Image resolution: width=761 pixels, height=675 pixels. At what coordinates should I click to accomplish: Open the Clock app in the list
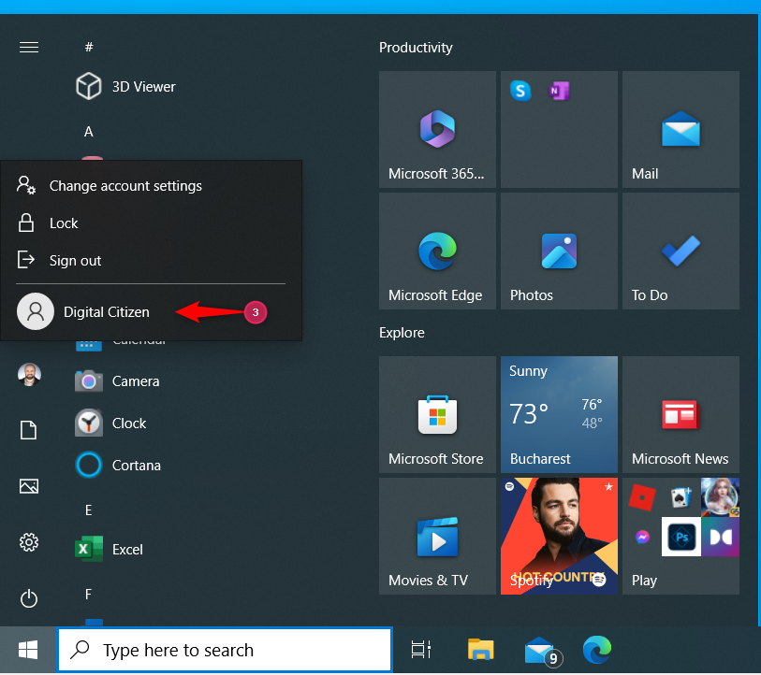[110, 423]
